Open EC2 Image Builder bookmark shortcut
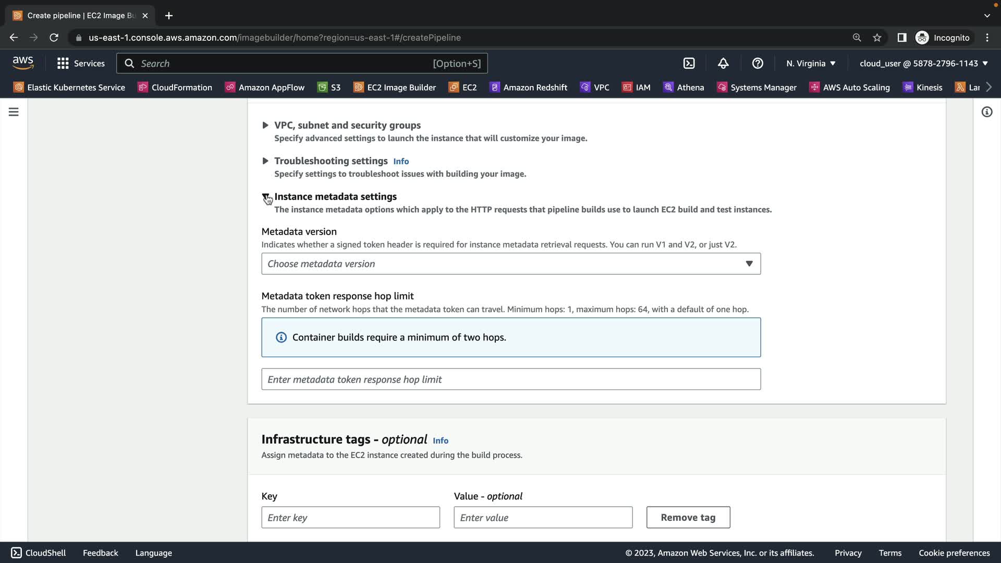The width and height of the screenshot is (1001, 563). coord(395,87)
